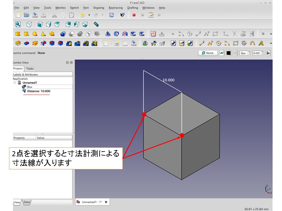This screenshot has height=211, width=282.
Task: Switch to the Project tab
Action: tap(18, 68)
